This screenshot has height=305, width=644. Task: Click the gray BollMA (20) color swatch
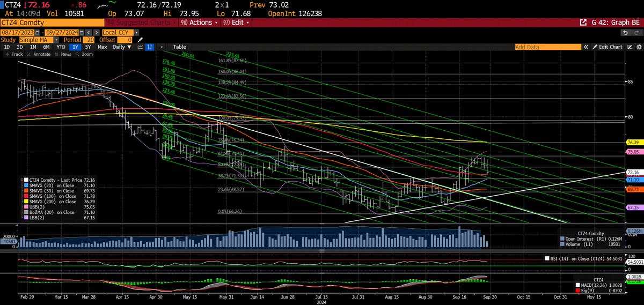pos(26,212)
